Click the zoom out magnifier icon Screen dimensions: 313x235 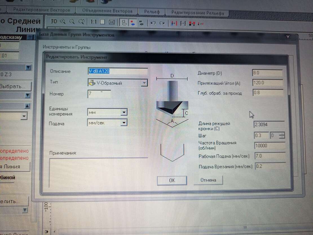(x=72, y=22)
